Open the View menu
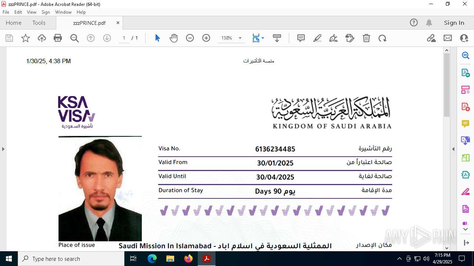The image size is (474, 266). (31, 12)
